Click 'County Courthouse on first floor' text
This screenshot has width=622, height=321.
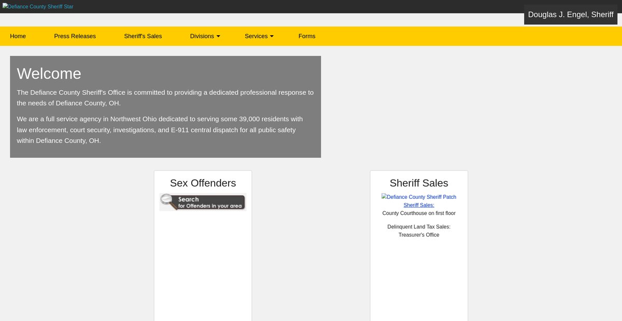point(419,213)
